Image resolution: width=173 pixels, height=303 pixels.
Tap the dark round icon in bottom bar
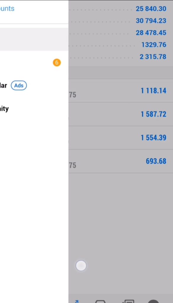153,301
